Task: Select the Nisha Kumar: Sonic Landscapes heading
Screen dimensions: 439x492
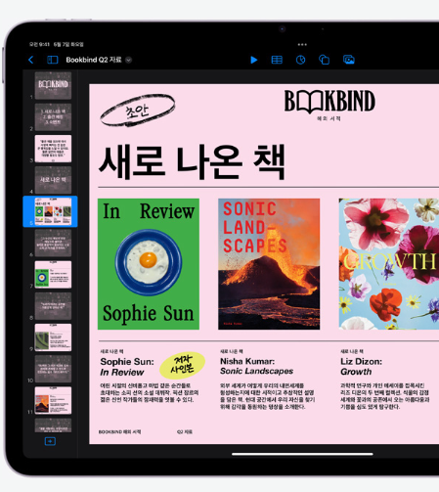Action: point(256,366)
